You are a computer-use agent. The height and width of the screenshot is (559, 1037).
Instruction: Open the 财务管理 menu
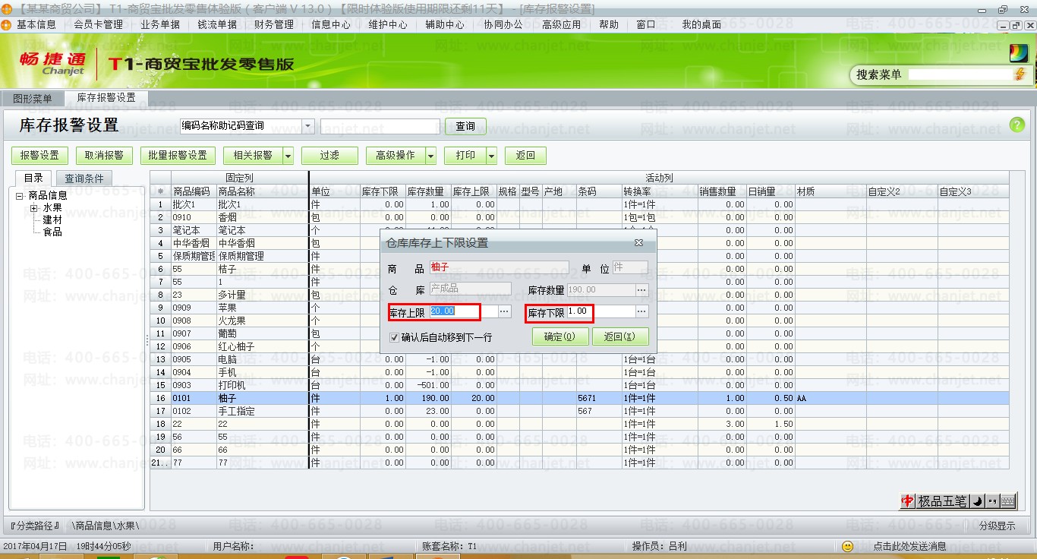pos(273,24)
